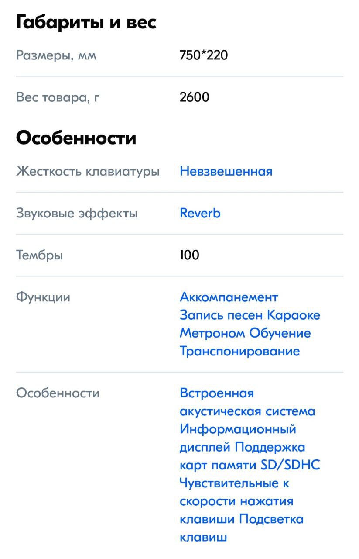The image size is (359, 559).
Task: Select Поддержка карт памяти SD/SDHC link
Action: (250, 456)
